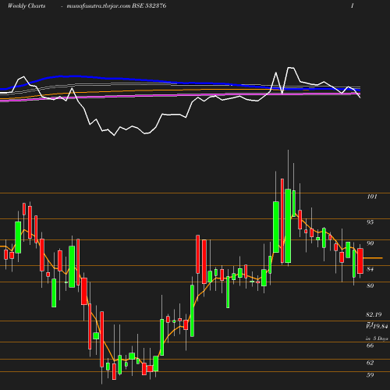Select the 66 price level label
The height and width of the screenshot is (390, 390).
pyautogui.click(x=370, y=346)
